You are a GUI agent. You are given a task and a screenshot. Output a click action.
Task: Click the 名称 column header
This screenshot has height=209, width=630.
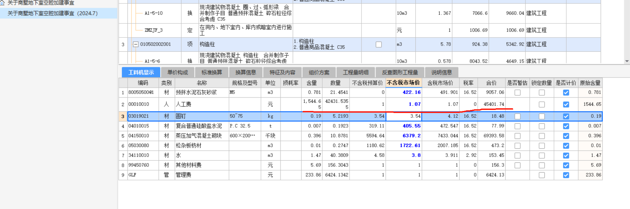click(x=202, y=83)
